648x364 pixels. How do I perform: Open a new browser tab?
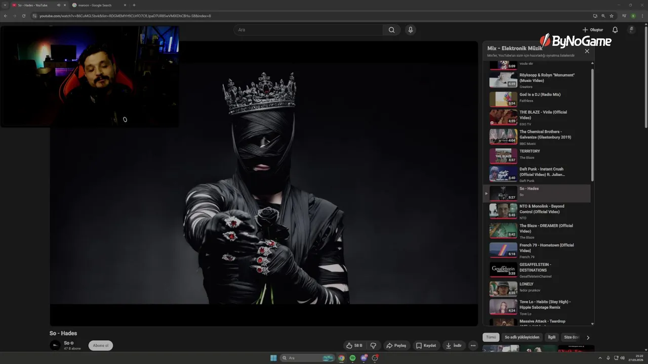pyautogui.click(x=134, y=5)
